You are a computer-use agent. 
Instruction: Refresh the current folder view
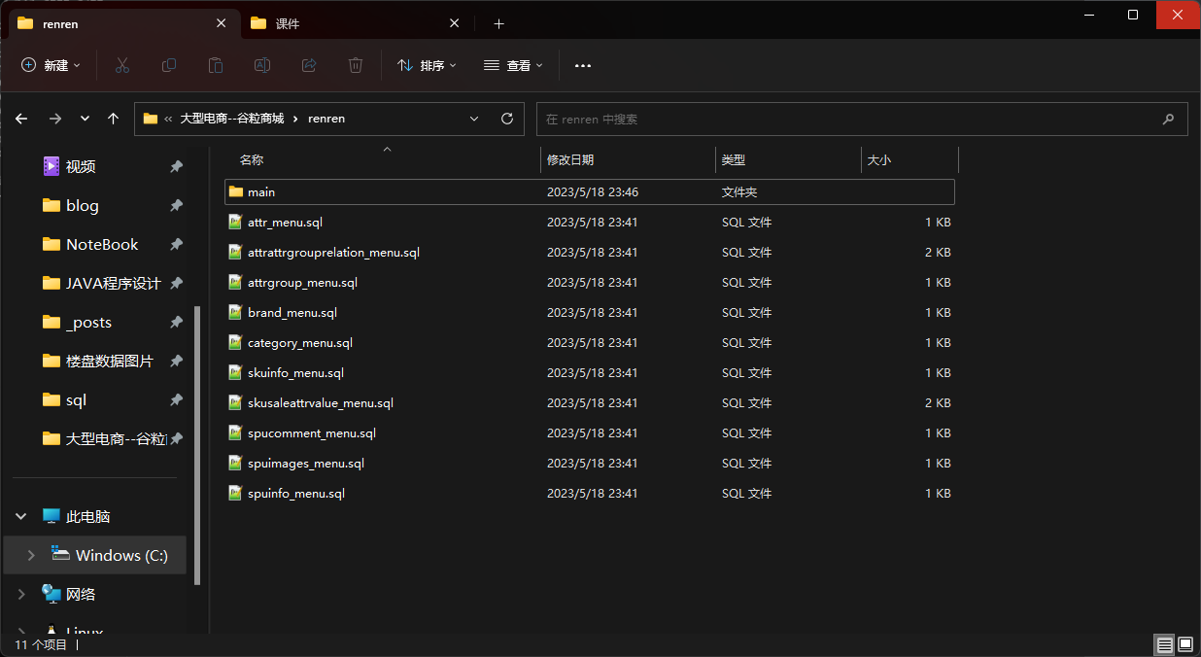(x=506, y=119)
